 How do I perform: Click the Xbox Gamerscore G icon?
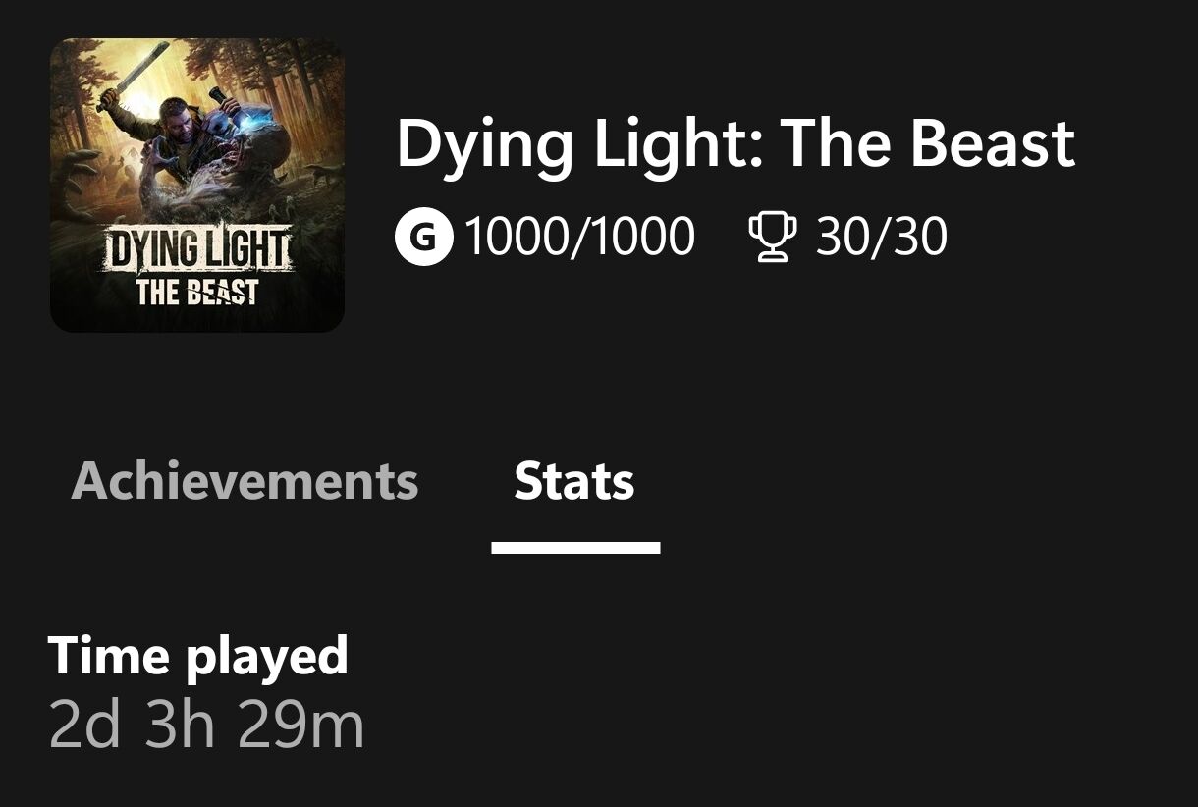(424, 238)
